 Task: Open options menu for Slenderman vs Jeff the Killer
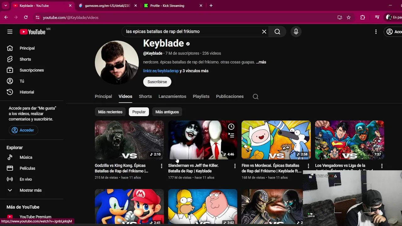coord(235,166)
